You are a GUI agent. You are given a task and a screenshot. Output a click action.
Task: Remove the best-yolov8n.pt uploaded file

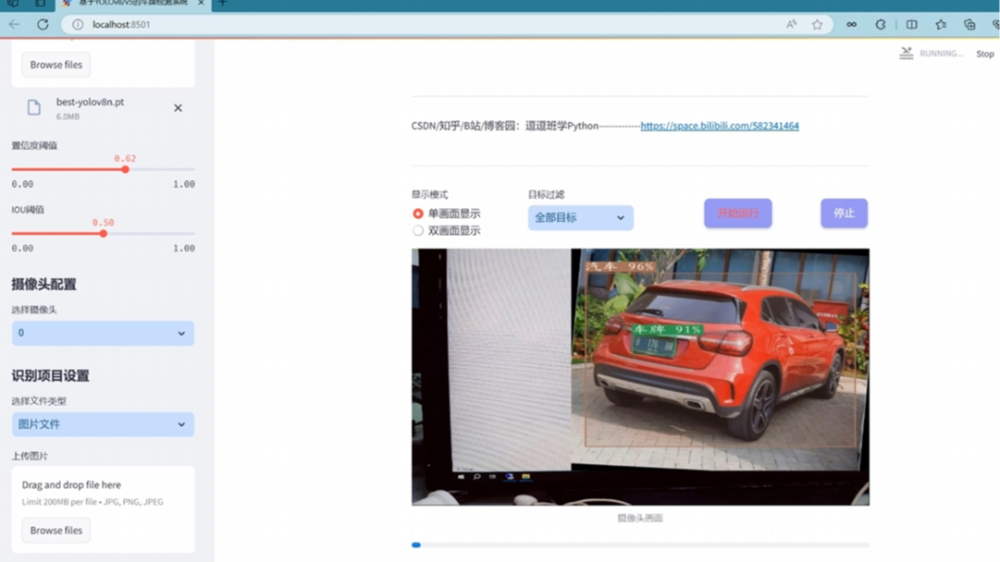178,107
